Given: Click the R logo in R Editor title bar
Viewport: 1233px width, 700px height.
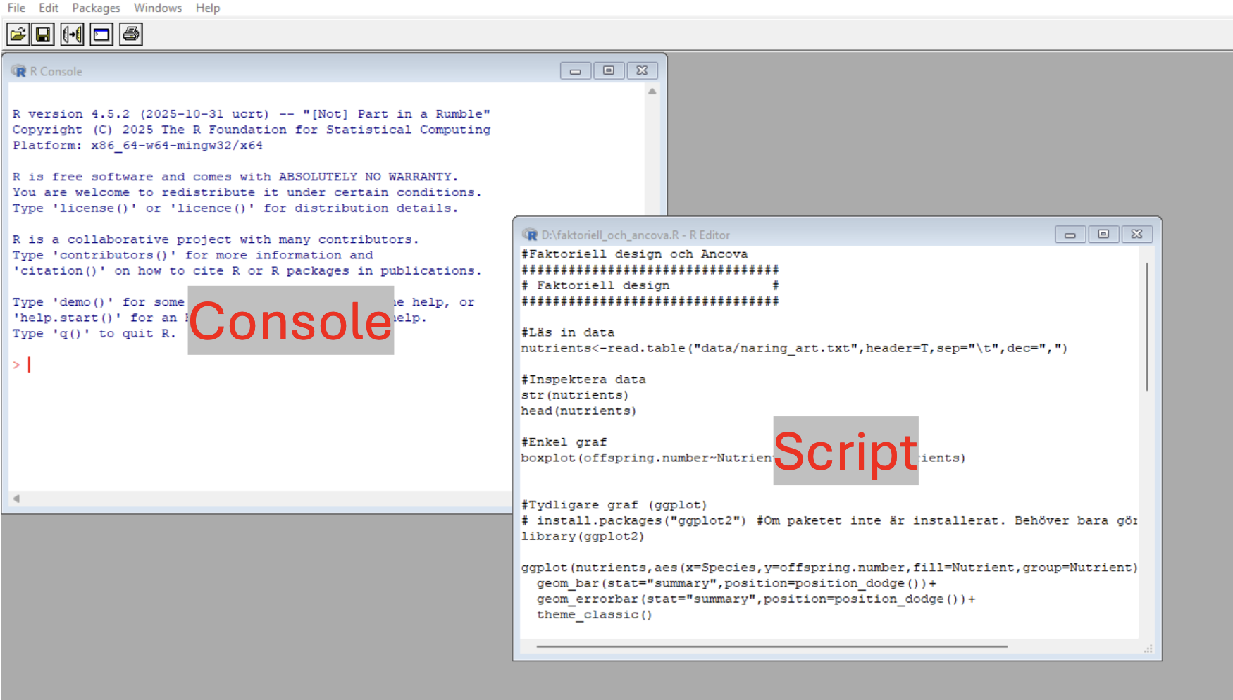Looking at the screenshot, I should [x=530, y=235].
